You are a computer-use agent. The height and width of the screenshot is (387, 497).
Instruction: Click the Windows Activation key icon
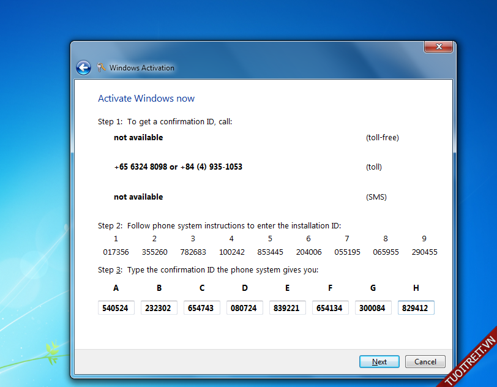coord(102,68)
